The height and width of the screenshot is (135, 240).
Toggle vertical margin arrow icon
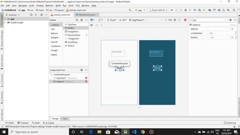(102, 25)
